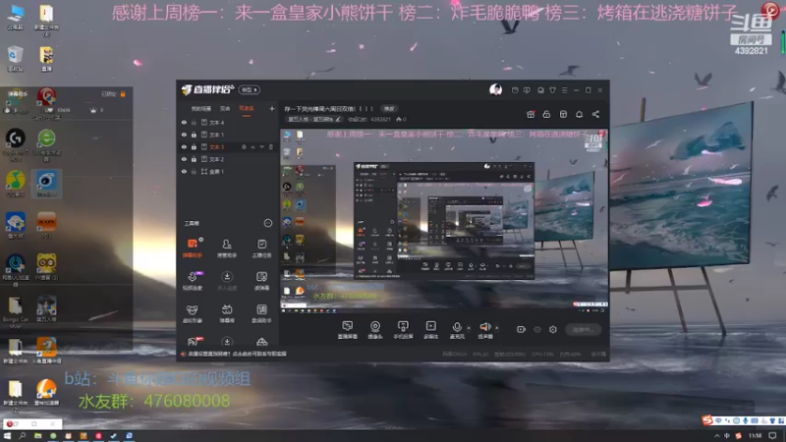This screenshot has height=442, width=786.
Task: Move 文本 3 layer up with arrow
Action: tap(253, 146)
